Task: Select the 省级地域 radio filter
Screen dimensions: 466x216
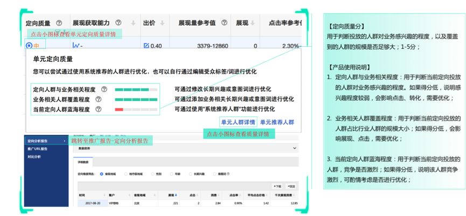Action: coord(102,174)
